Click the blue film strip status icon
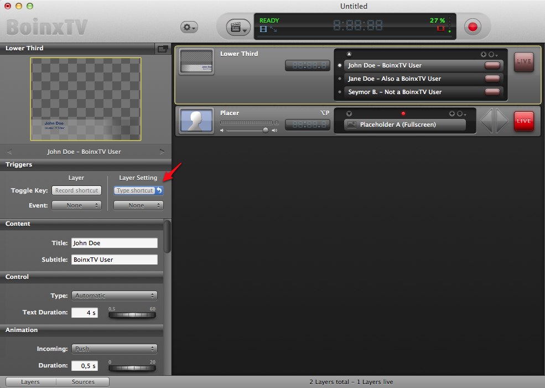This screenshot has width=545, height=388. (263, 29)
